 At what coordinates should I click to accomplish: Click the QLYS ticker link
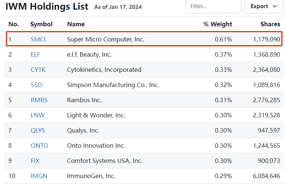tap(39, 130)
